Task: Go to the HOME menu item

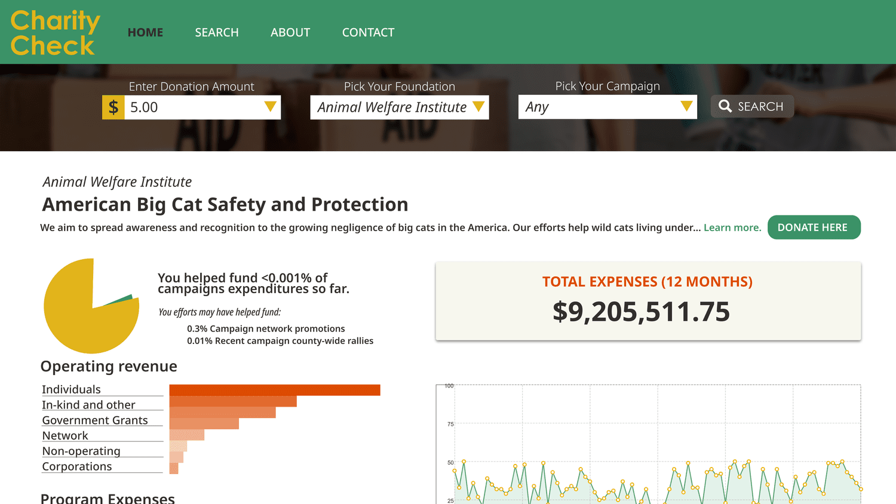Action: [x=145, y=32]
